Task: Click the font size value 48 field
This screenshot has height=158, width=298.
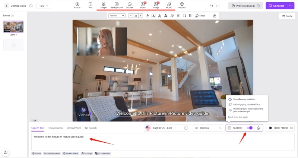Action: point(135,16)
